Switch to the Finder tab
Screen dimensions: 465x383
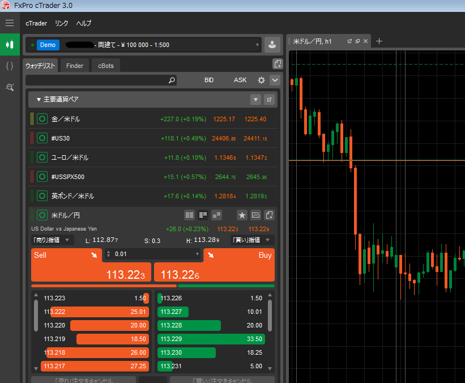[x=75, y=66]
